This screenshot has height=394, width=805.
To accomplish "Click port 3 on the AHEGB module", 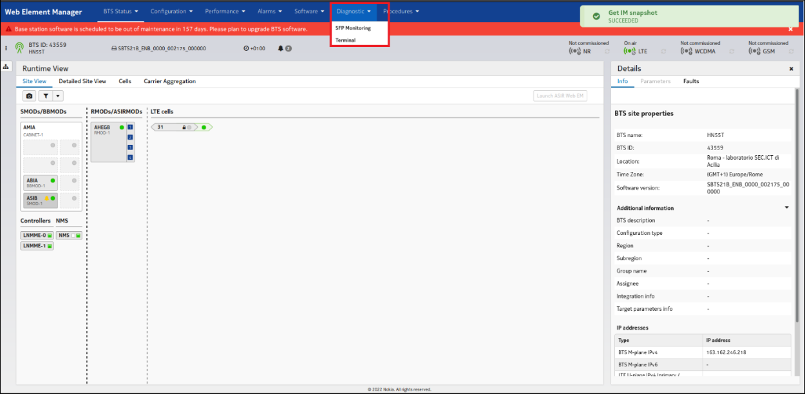I will (130, 147).
